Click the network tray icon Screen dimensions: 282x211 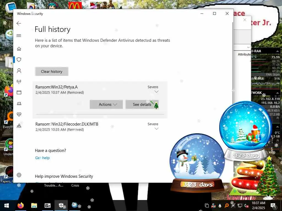[240, 206]
